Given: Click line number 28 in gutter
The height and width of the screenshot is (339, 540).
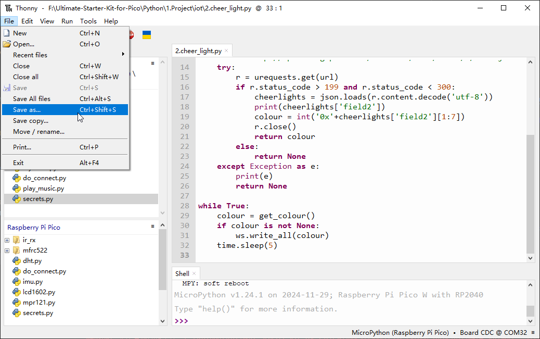Looking at the screenshot, I should 185,206.
